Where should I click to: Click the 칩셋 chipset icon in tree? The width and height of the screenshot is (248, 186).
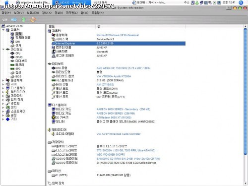pyautogui.click(x=12, y=73)
